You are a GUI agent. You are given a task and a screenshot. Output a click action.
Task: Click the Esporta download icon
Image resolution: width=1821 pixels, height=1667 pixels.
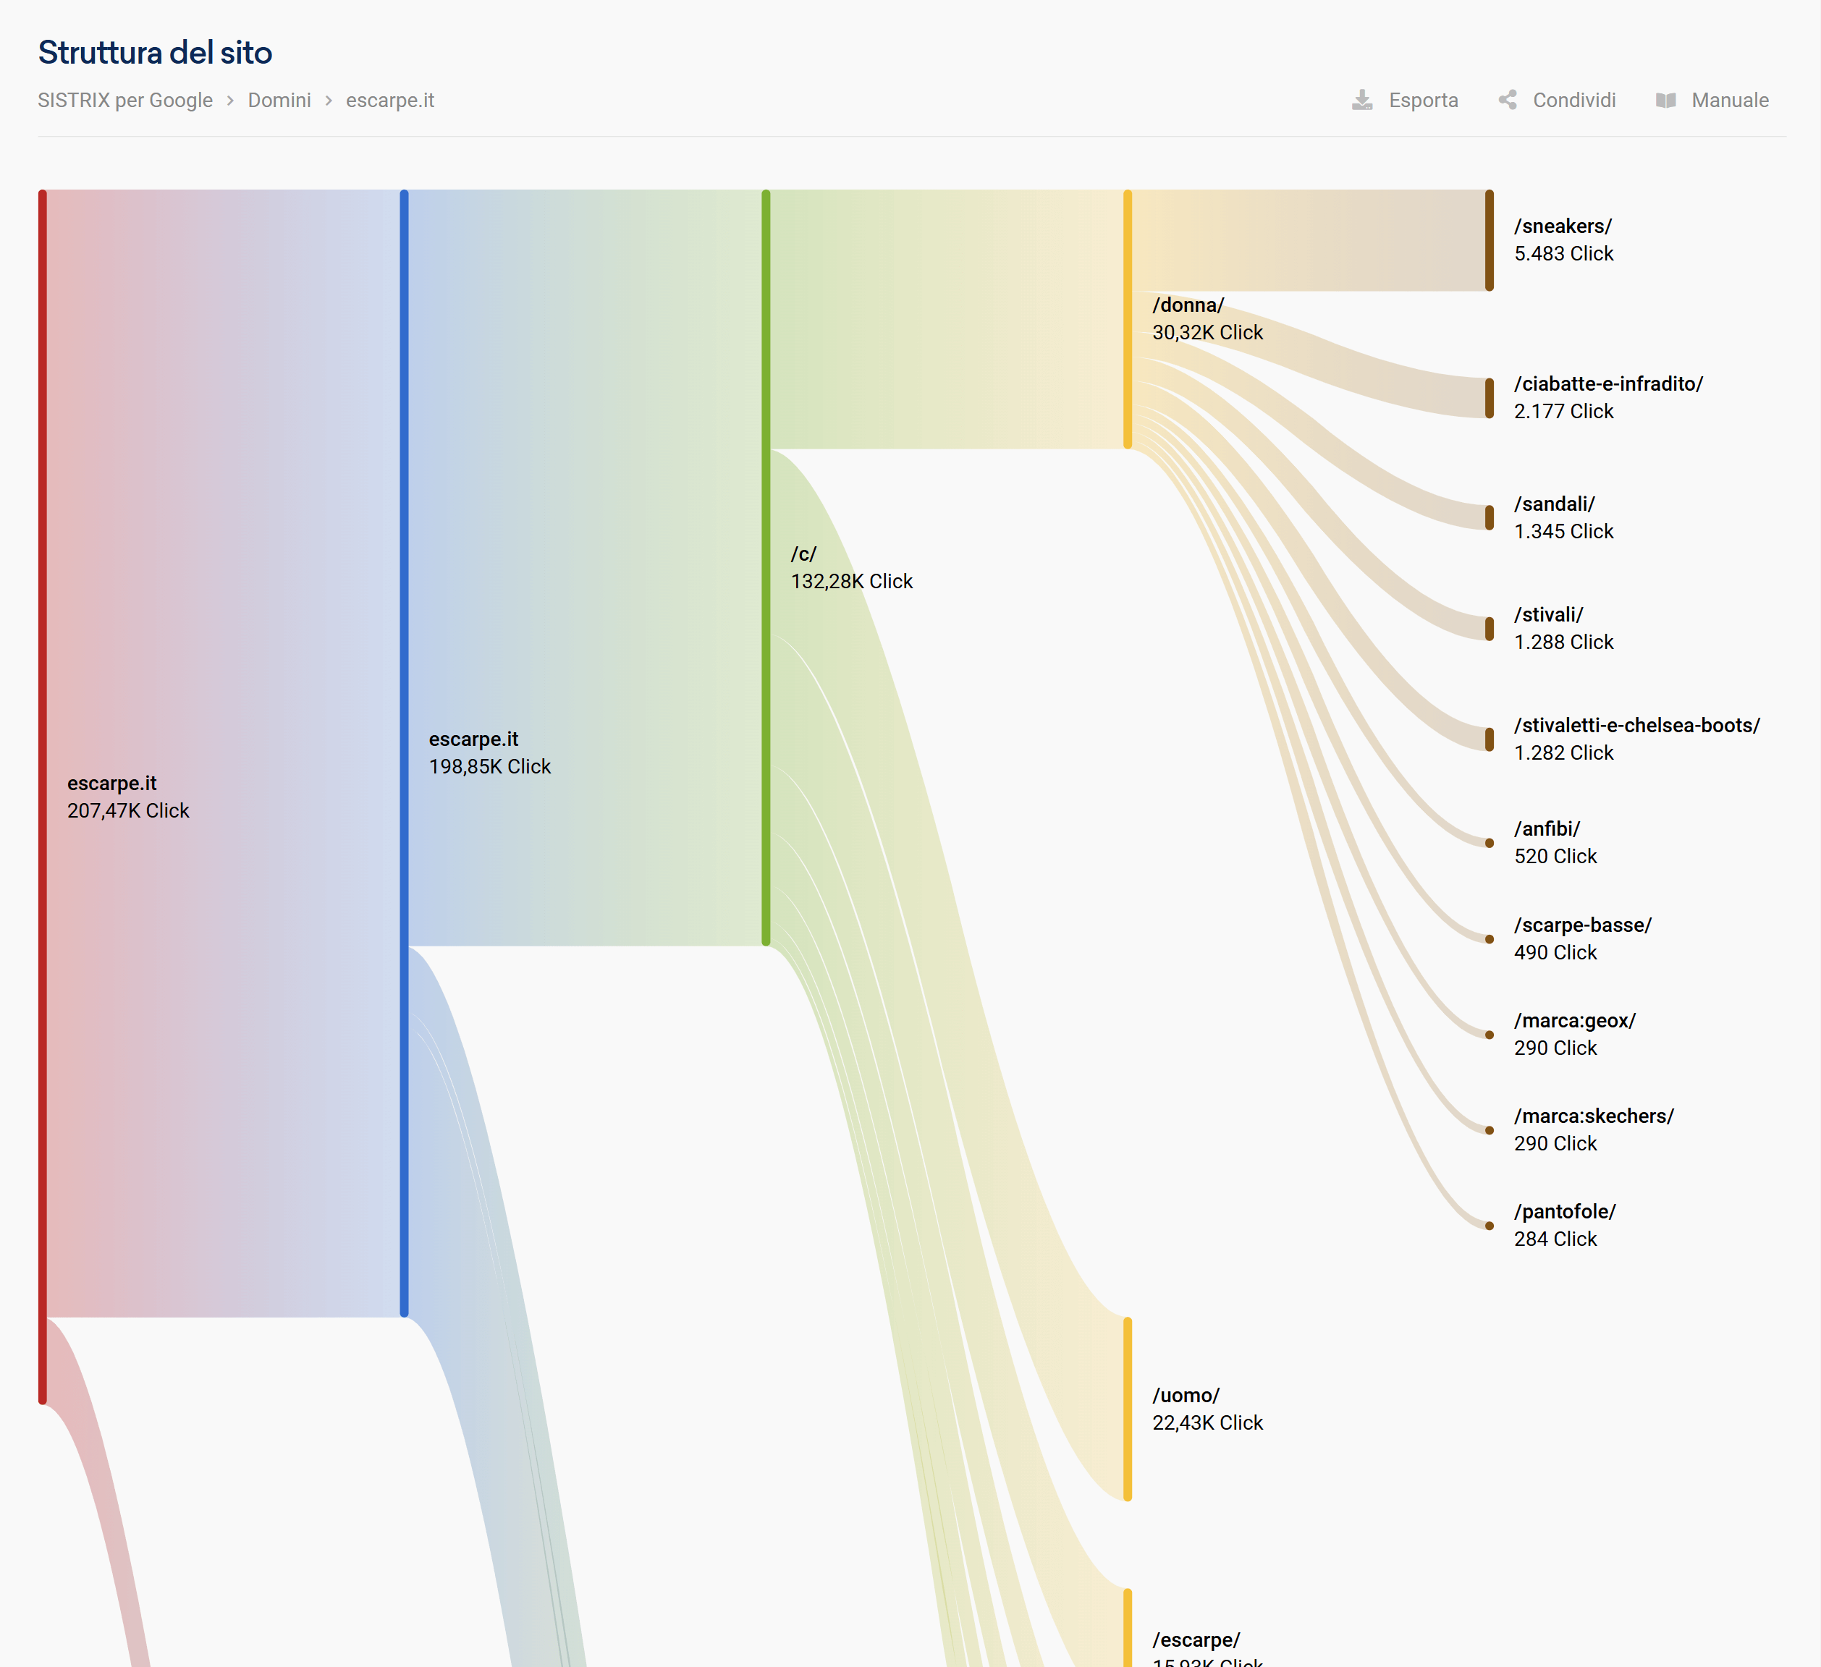pos(1361,101)
